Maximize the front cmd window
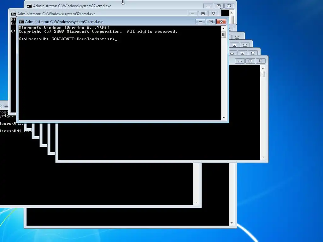This screenshot has height=242, width=323. [x=211, y=22]
